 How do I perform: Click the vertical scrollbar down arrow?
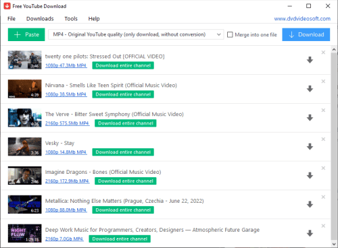334,244
